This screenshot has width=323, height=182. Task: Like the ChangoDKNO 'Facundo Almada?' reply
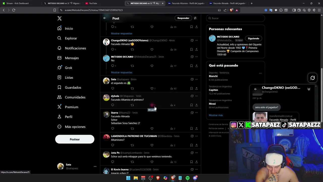pyautogui.click(x=152, y=50)
